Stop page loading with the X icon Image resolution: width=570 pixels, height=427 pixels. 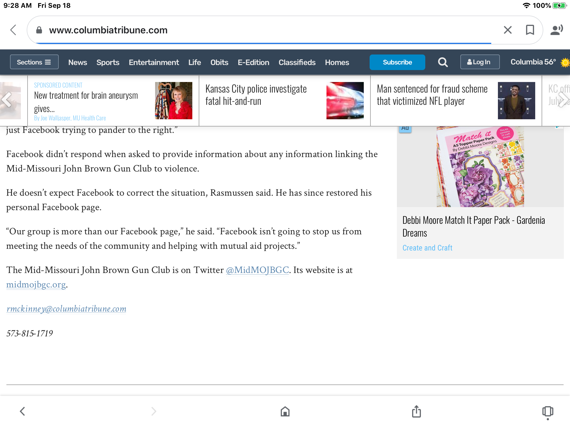tap(508, 30)
